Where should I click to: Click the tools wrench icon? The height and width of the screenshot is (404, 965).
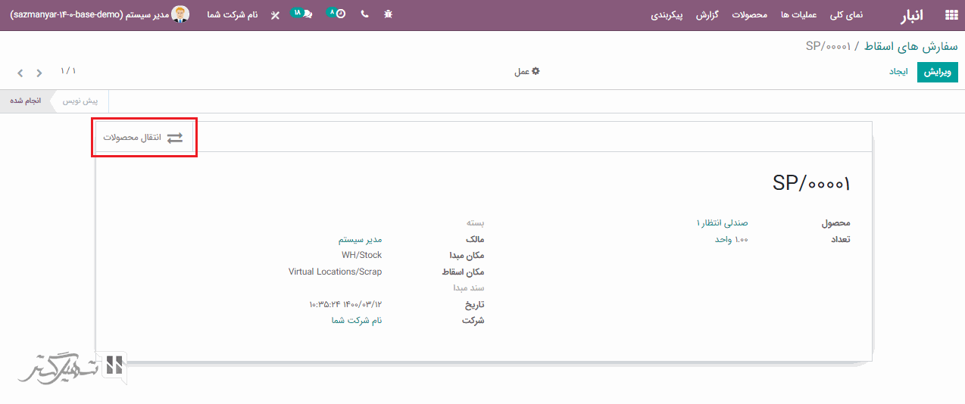pyautogui.click(x=275, y=14)
